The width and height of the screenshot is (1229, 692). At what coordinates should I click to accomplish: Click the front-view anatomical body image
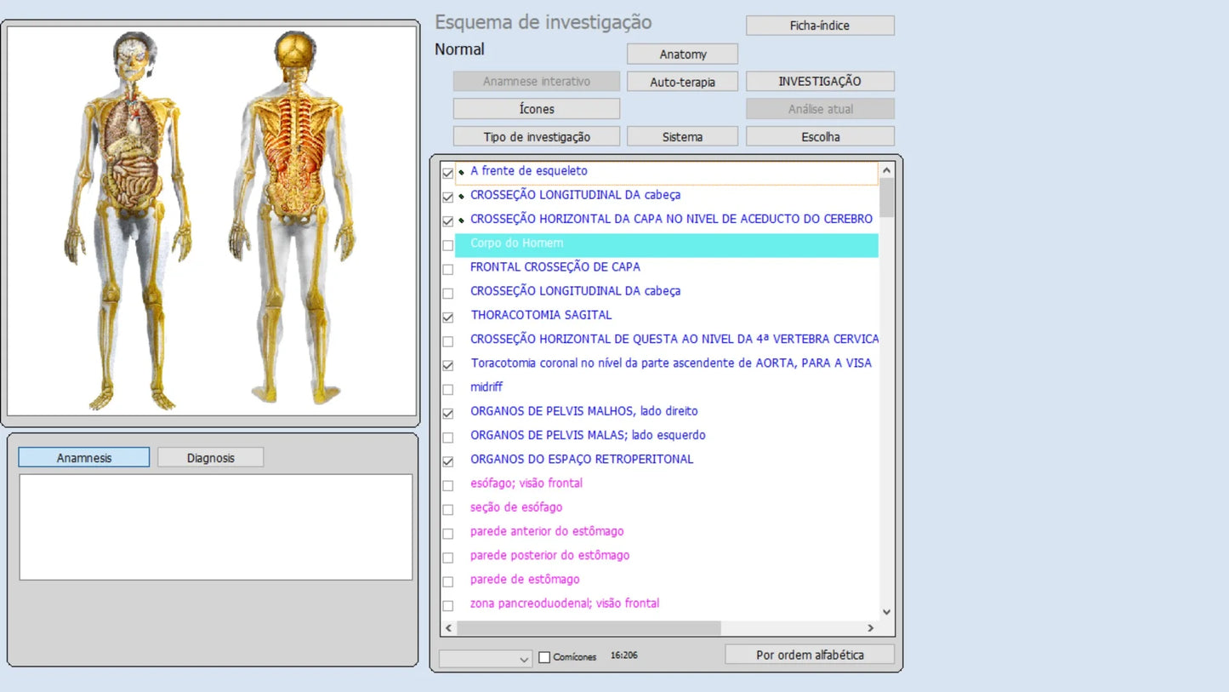129,221
